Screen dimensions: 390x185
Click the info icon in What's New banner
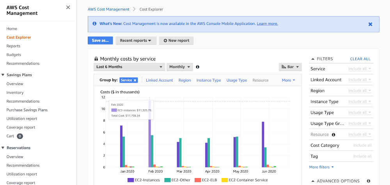click(x=94, y=24)
